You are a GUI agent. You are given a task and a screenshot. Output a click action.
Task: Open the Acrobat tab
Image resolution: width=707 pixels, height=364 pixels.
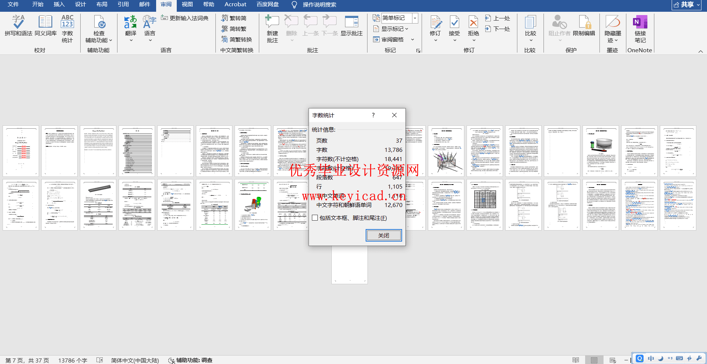[235, 4]
